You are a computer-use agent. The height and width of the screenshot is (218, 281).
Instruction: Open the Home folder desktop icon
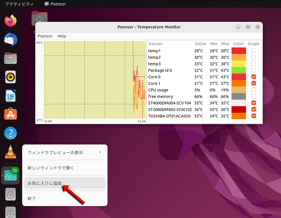point(40,19)
